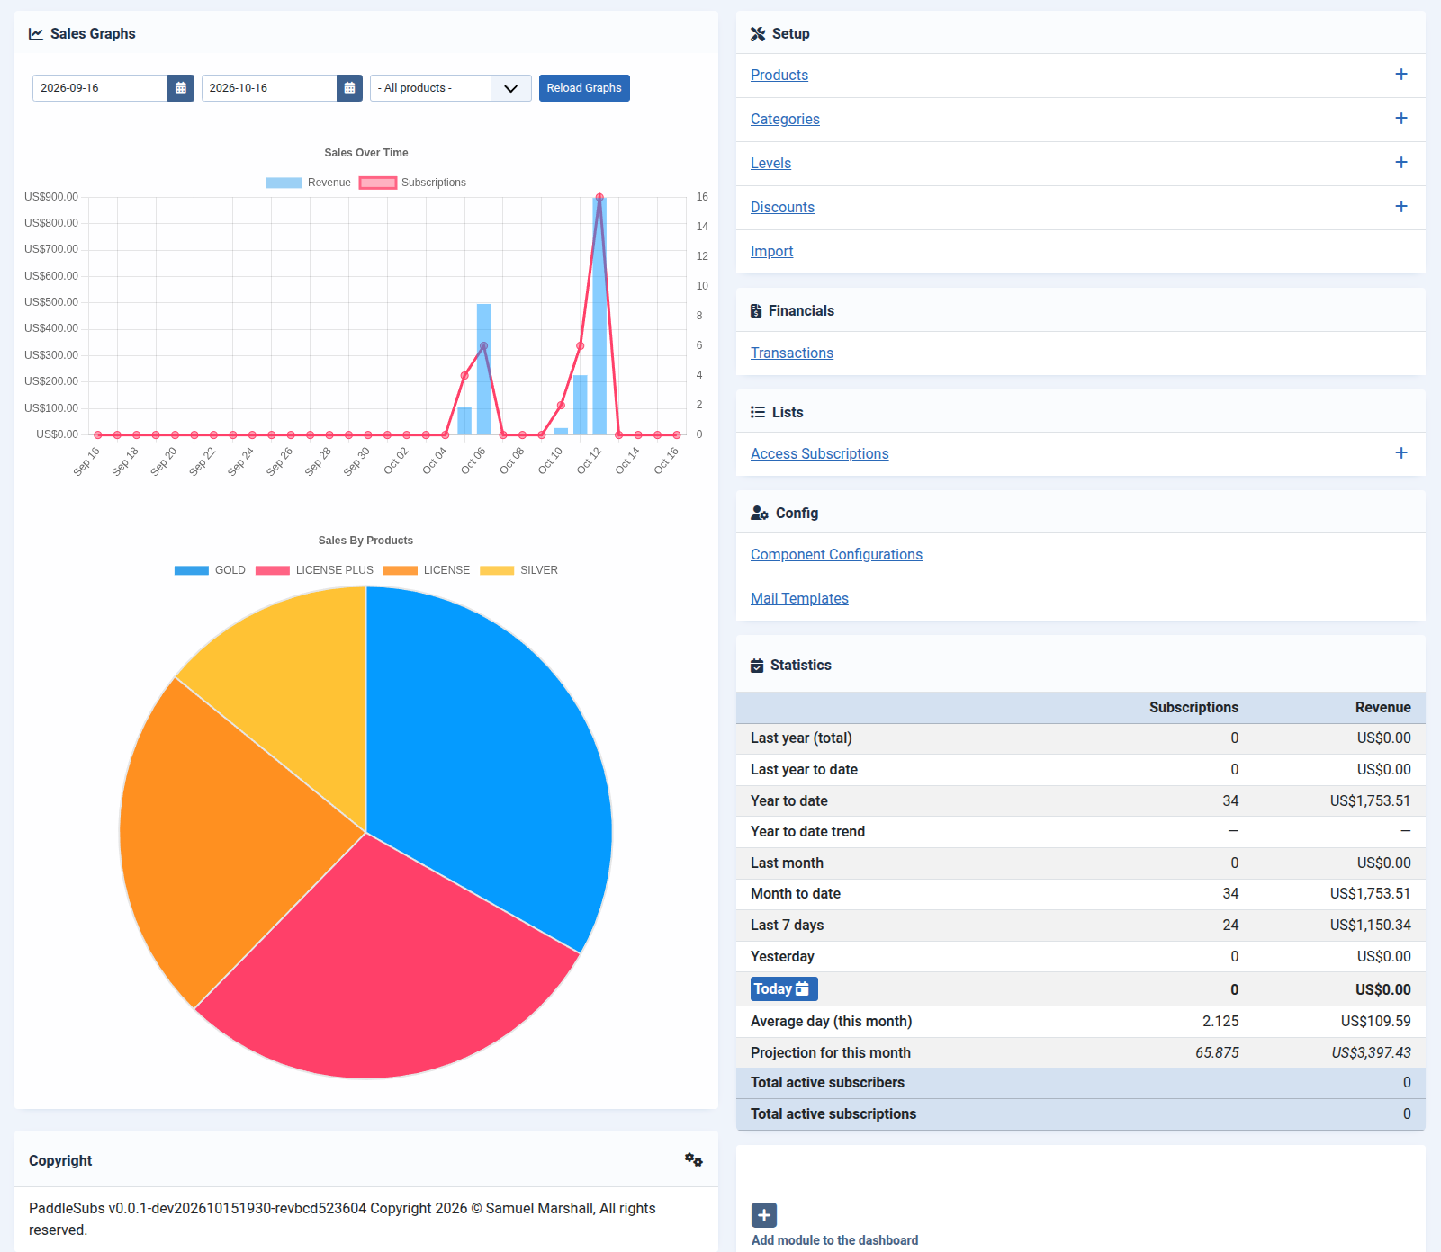Click the add module plus icon

tap(764, 1215)
